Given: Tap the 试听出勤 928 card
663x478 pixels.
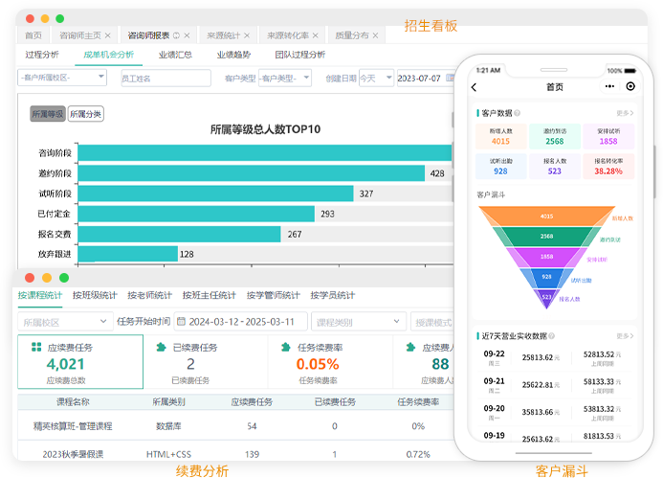Looking at the screenshot, I should pos(500,166).
